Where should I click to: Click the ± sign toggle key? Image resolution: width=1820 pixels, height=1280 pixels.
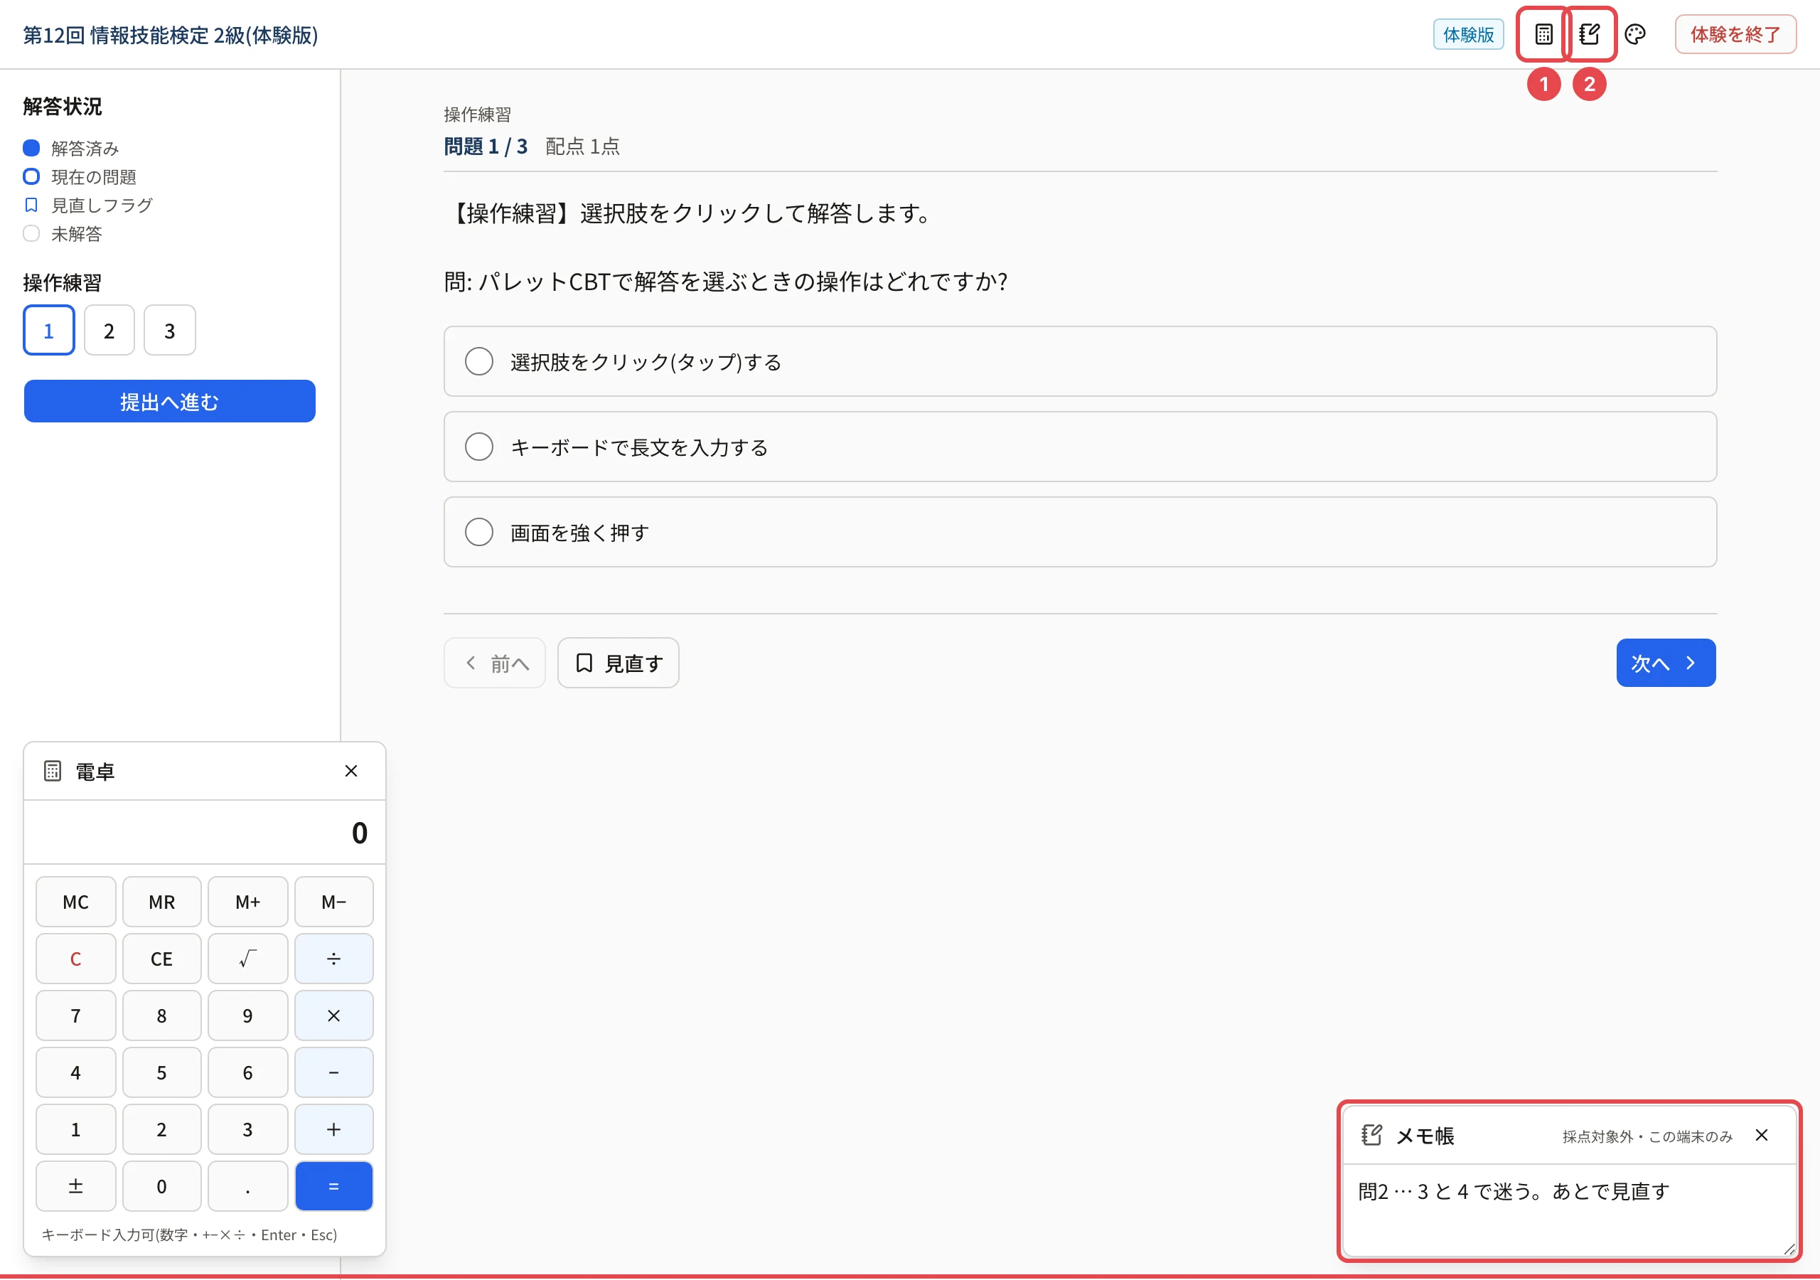(75, 1185)
